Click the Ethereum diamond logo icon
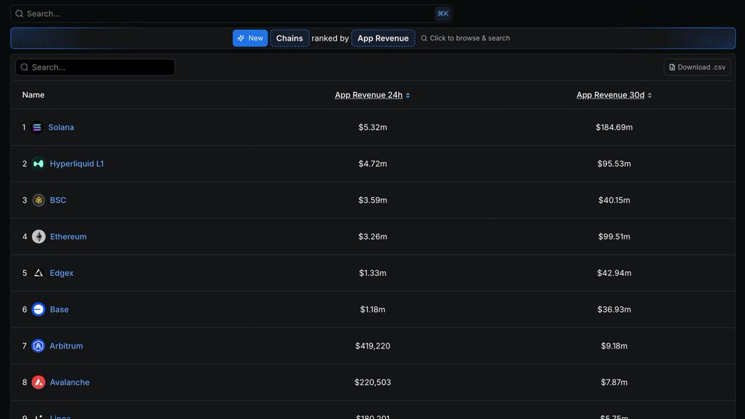 [x=38, y=237]
